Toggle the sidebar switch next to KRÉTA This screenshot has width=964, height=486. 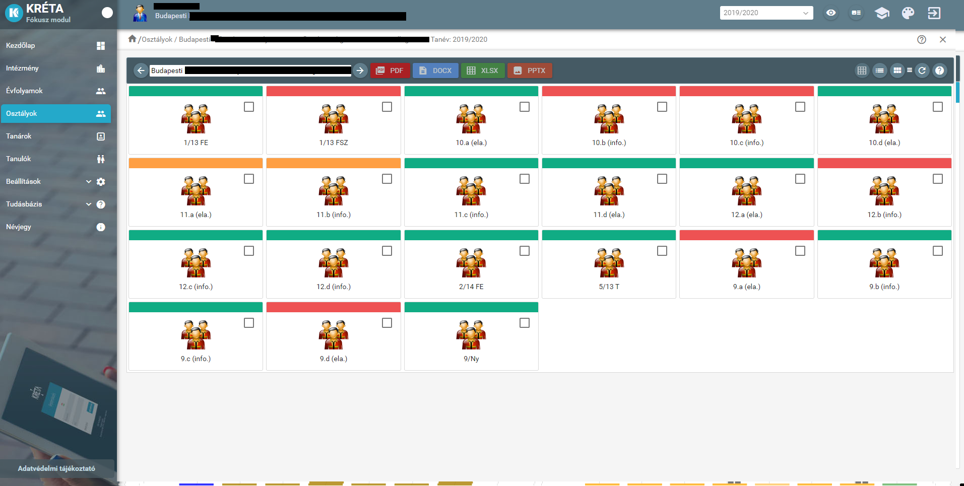[x=107, y=13]
